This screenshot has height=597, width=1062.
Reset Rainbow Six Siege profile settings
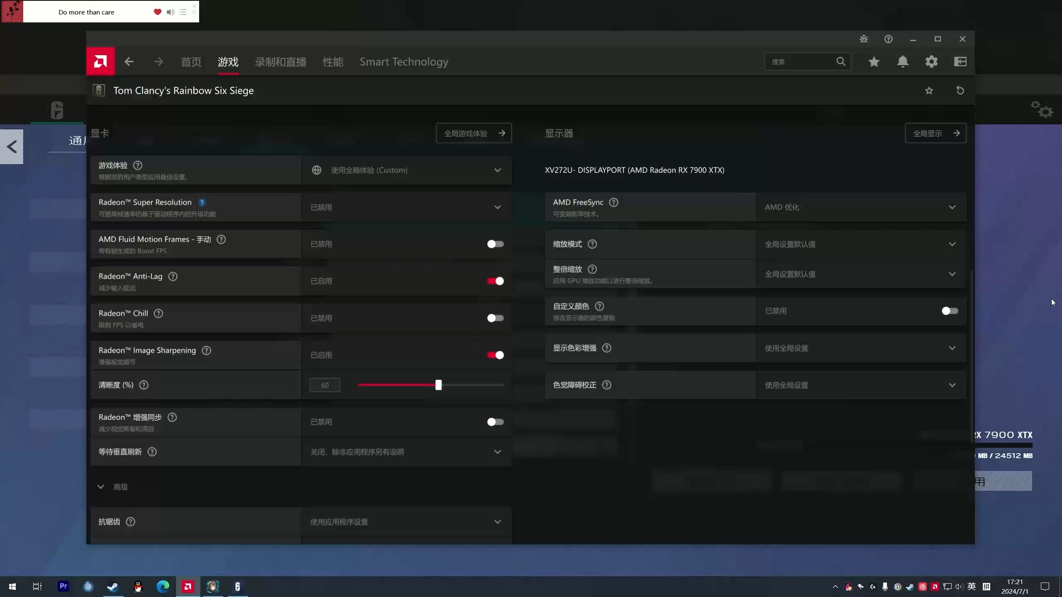point(960,90)
